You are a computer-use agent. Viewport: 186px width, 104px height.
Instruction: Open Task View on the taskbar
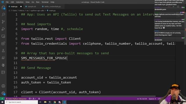click(x=40, y=102)
